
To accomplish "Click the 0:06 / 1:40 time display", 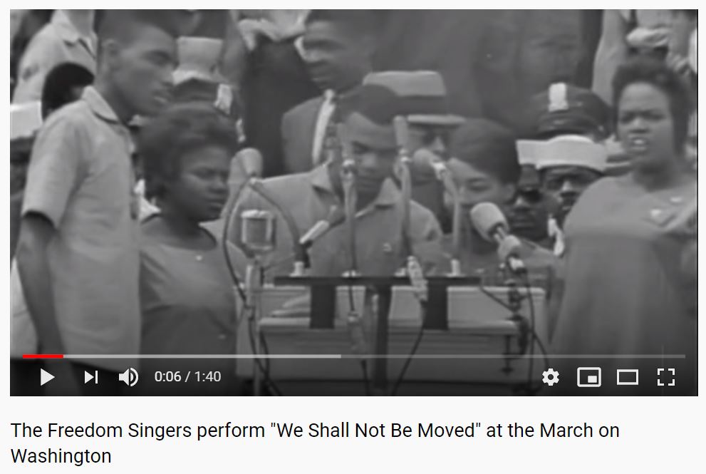I will click(x=187, y=376).
